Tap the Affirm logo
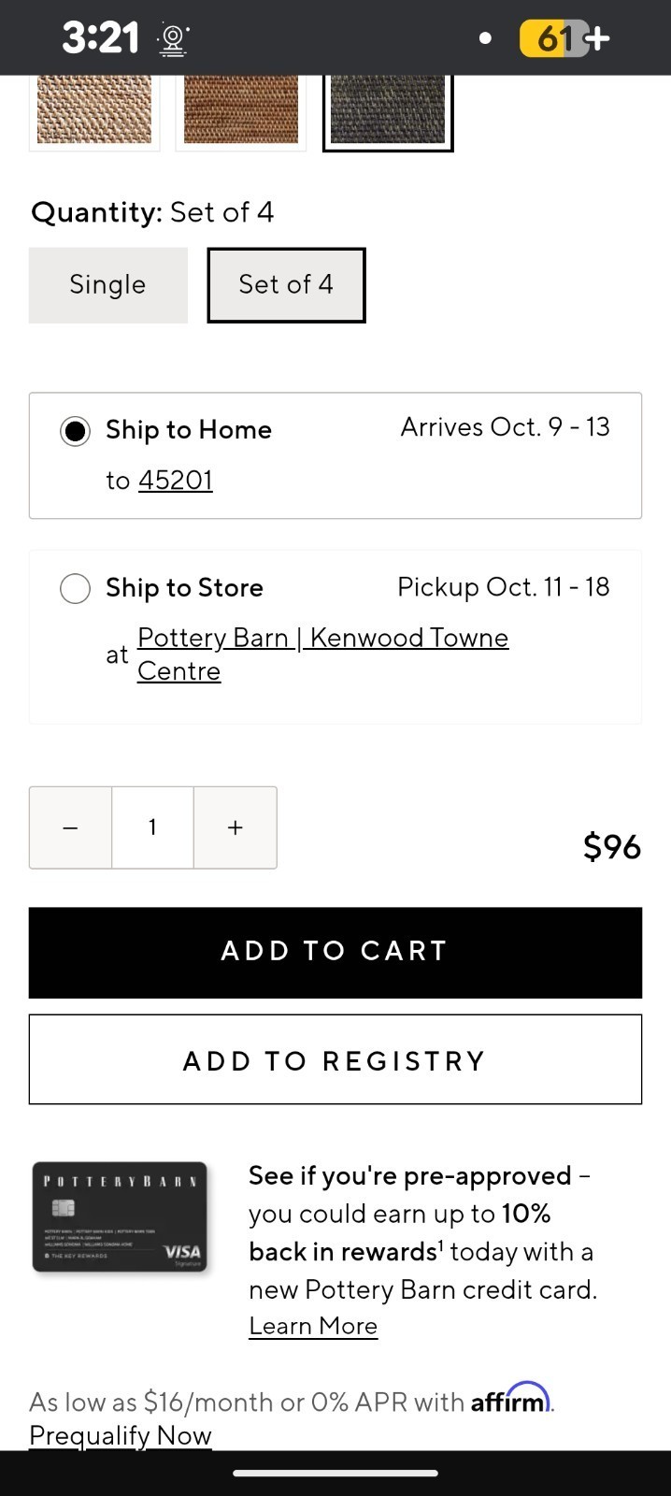The width and height of the screenshot is (671, 1496). [510, 1400]
